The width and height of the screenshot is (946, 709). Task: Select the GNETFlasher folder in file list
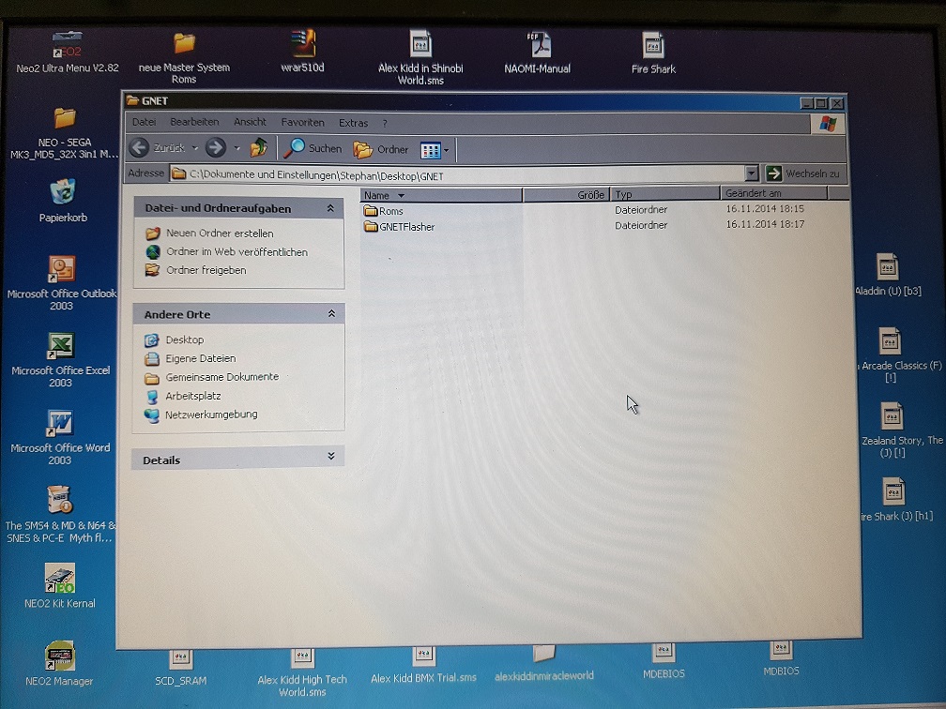pos(400,227)
